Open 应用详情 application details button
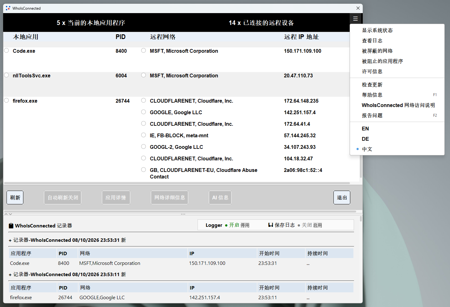 pyautogui.click(x=116, y=197)
